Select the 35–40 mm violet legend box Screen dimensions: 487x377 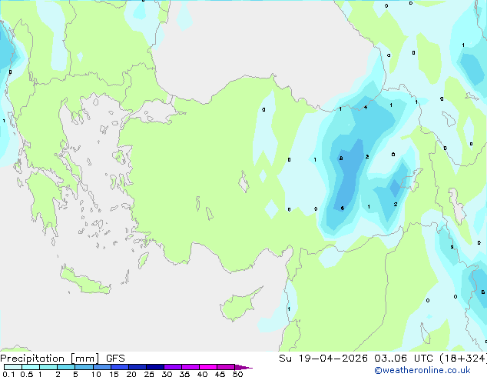pos(190,367)
